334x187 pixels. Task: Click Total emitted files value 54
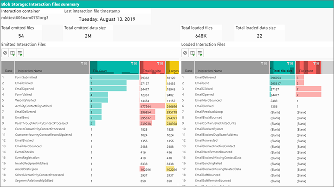click(21, 36)
